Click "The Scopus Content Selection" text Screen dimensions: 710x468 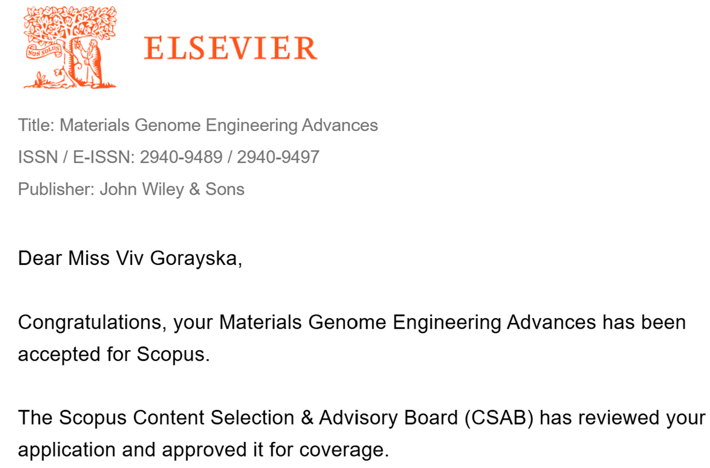tap(156, 418)
